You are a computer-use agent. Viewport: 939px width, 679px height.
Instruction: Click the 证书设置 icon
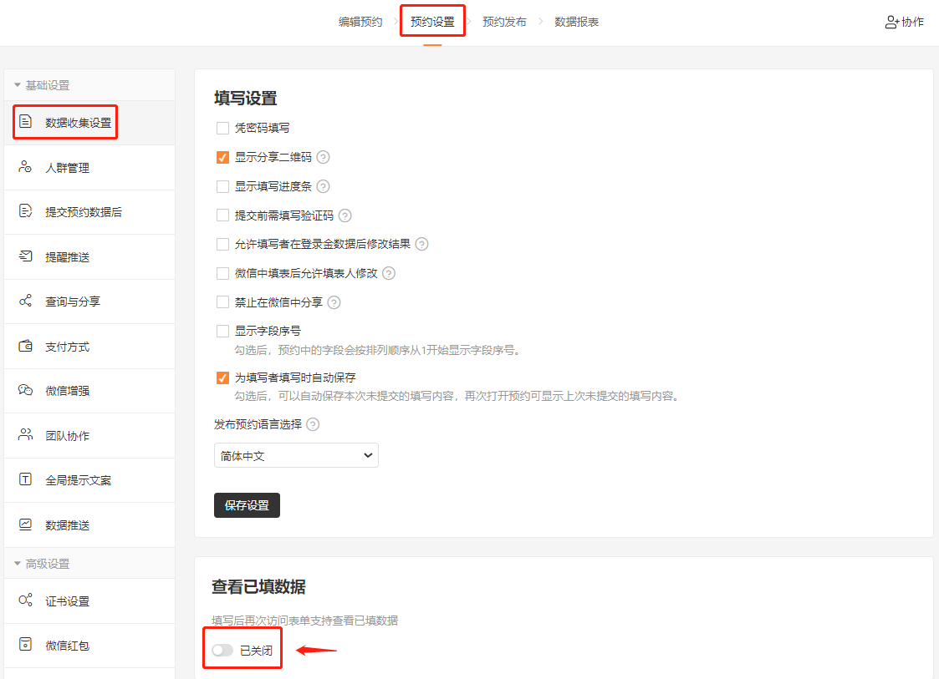pyautogui.click(x=25, y=600)
